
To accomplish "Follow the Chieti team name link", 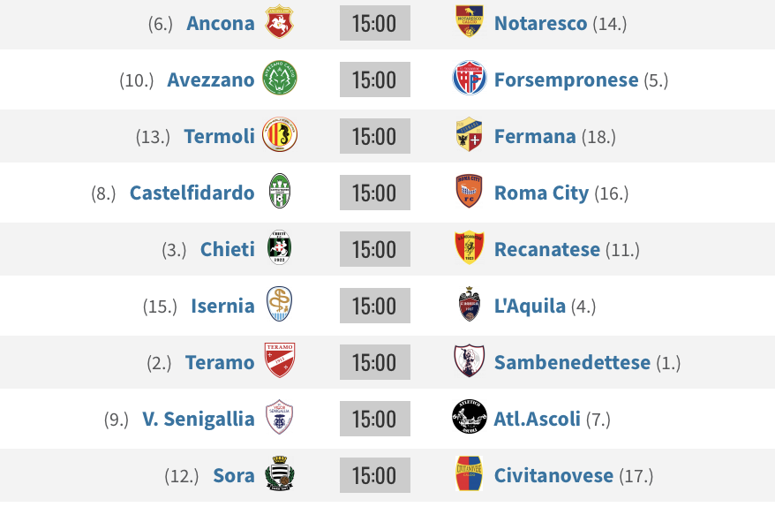I will (x=228, y=249).
